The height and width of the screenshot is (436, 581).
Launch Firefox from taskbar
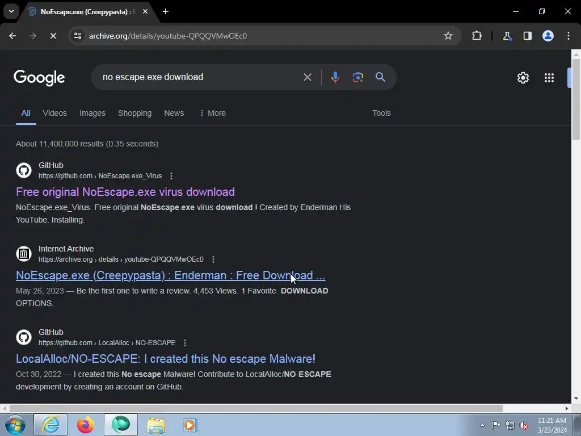pos(86,425)
